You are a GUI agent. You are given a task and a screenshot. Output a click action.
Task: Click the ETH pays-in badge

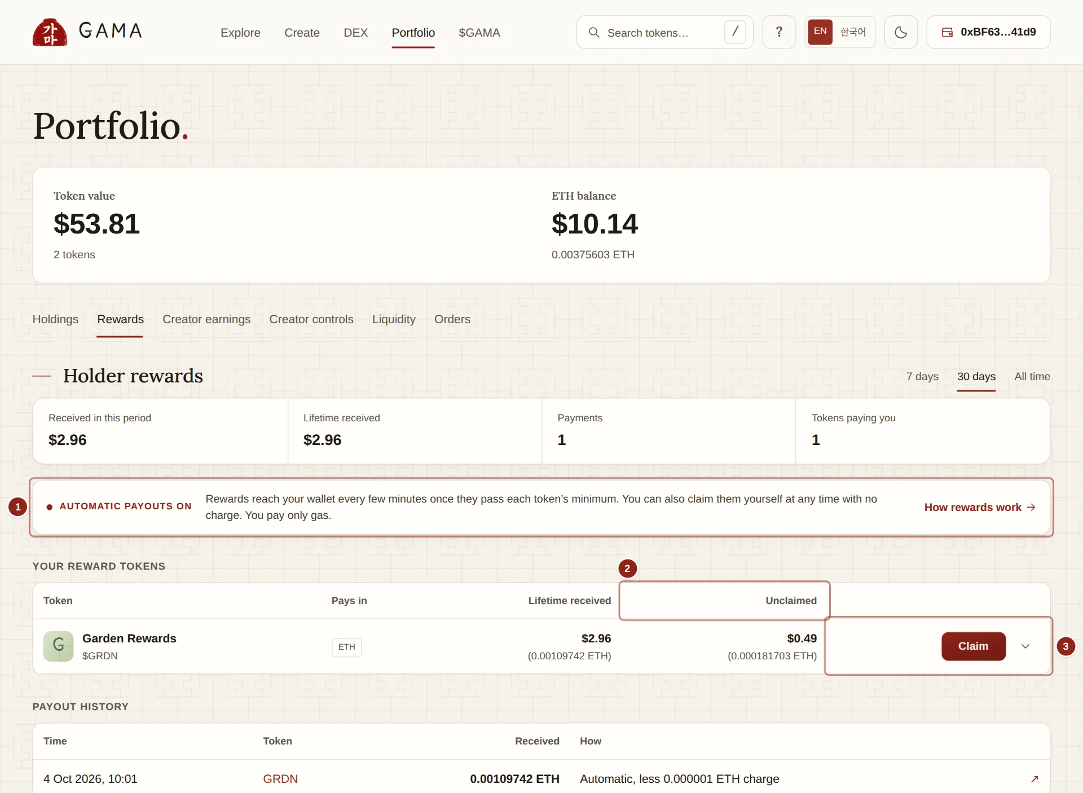pyautogui.click(x=347, y=647)
